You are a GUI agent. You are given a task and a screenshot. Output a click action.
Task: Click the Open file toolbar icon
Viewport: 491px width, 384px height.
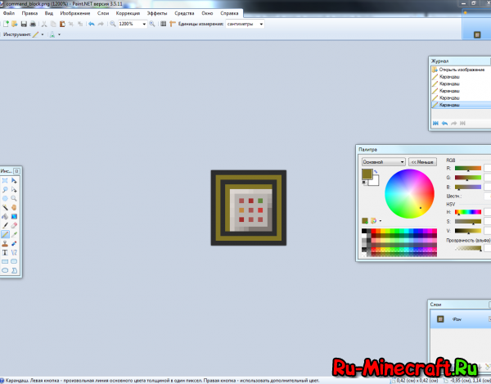(x=15, y=24)
